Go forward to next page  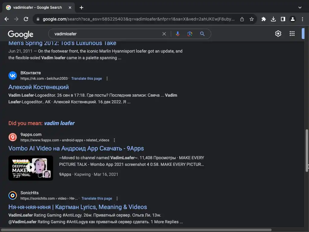(x=16, y=19)
